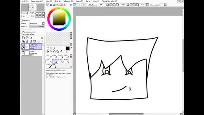
Task: Open the rotation angle dropdown in toolbar
Action: coord(128,5)
